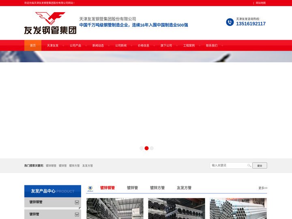Select the active red carousel dot
Screen dimensions: 292x219
pos(146,148)
